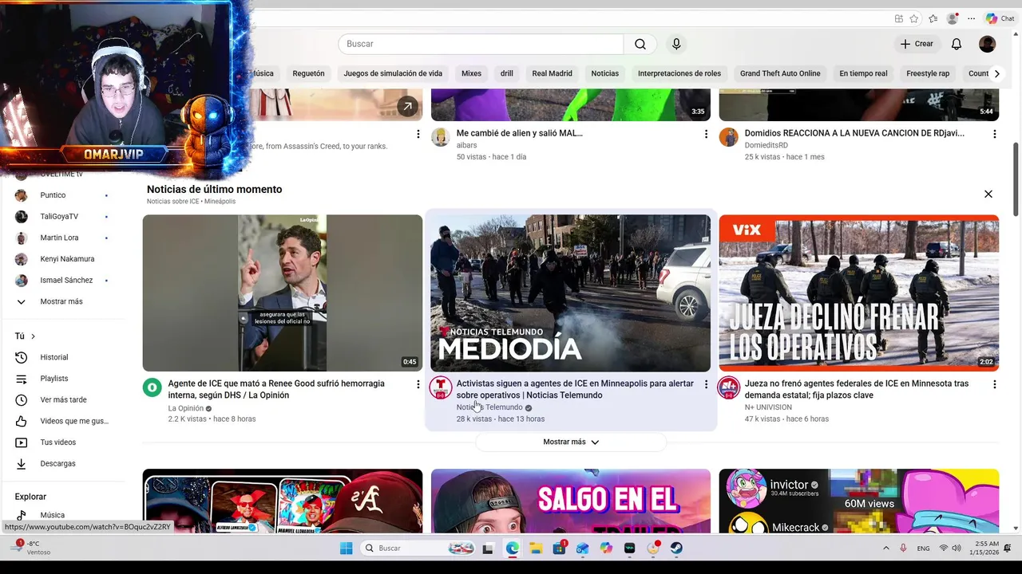Open SALGO EN EL video thumbnail
Screen dimensions: 1022x574
pos(570,501)
